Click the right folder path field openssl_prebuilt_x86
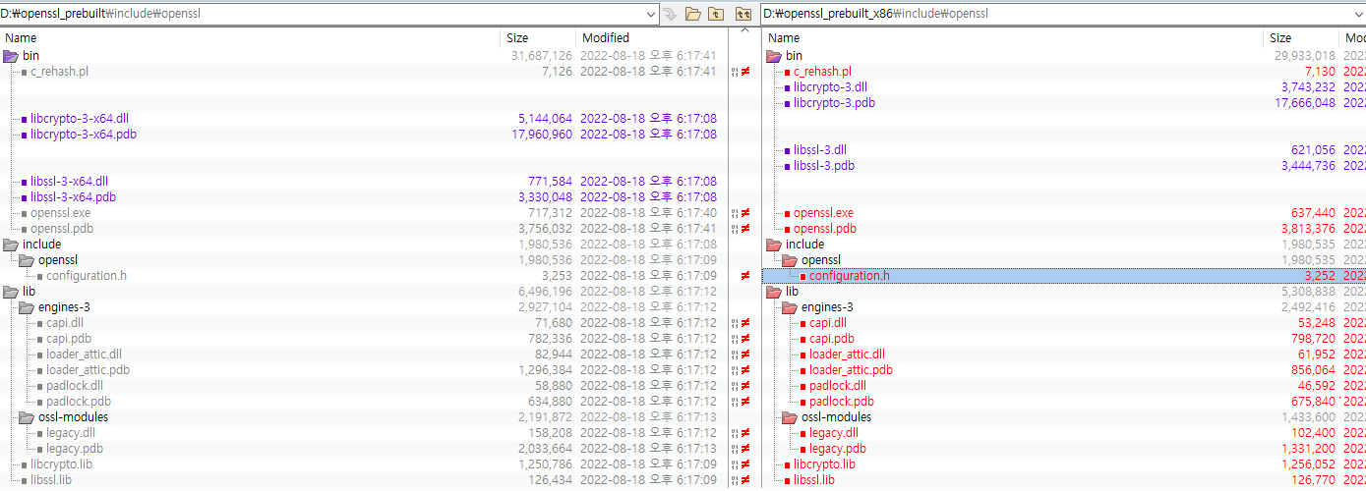This screenshot has width=1366, height=491. pos(1064,14)
